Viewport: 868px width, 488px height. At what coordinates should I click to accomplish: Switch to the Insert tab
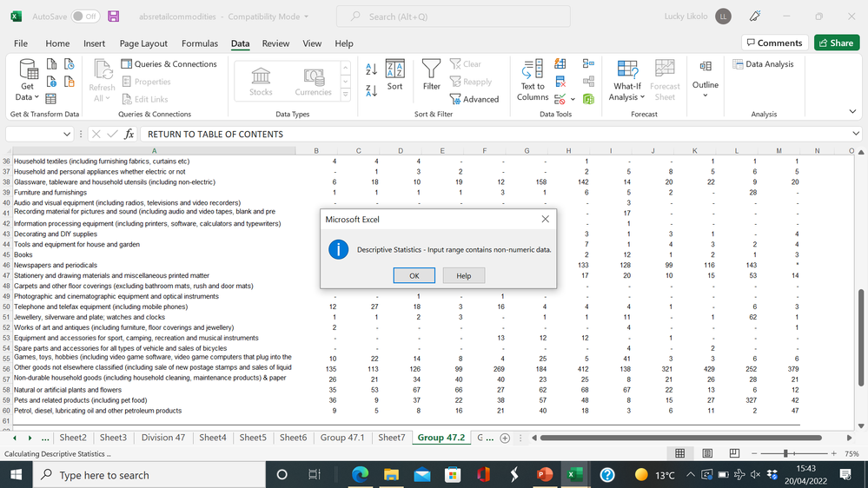click(x=94, y=43)
